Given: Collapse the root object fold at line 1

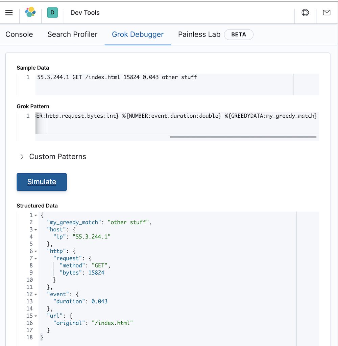Looking at the screenshot, I should [35, 215].
